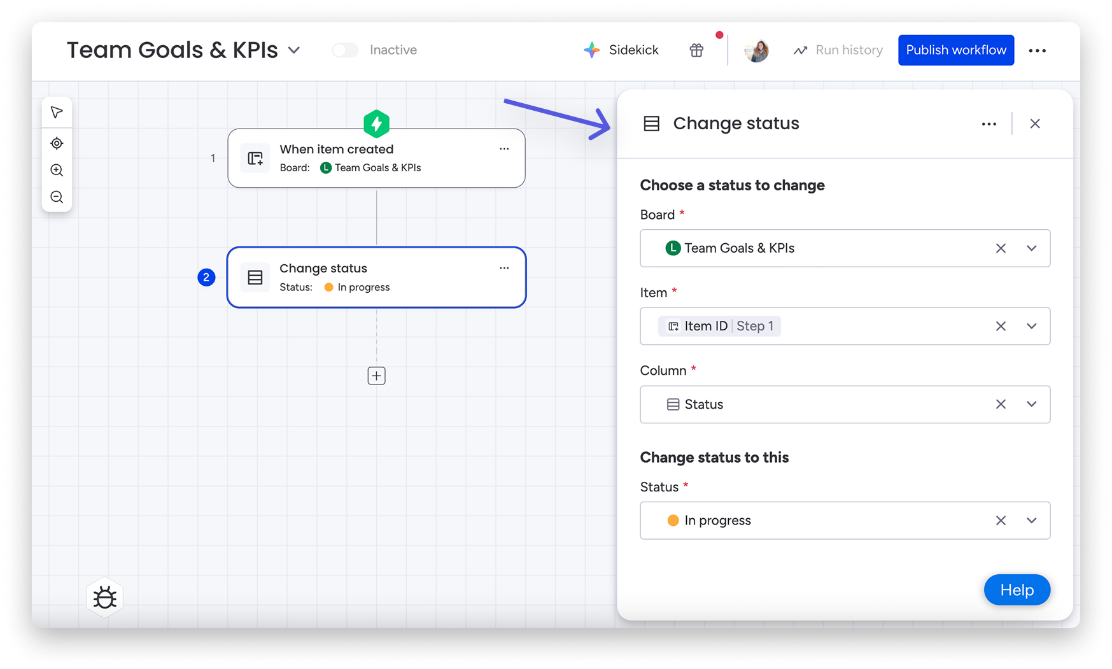Clear the Column field selection
1112x669 pixels.
click(1001, 404)
